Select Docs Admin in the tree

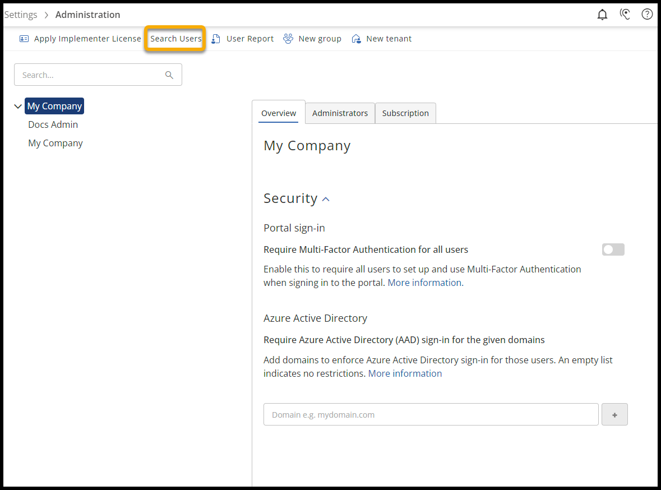(x=53, y=124)
